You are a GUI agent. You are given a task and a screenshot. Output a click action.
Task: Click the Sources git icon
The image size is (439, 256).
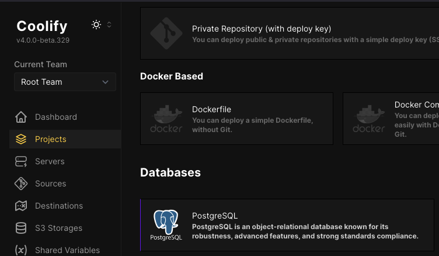(x=21, y=184)
